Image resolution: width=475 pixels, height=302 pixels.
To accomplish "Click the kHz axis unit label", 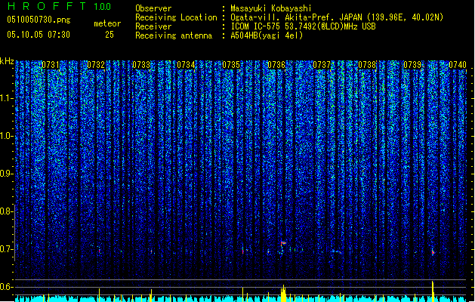I will (7, 61).
